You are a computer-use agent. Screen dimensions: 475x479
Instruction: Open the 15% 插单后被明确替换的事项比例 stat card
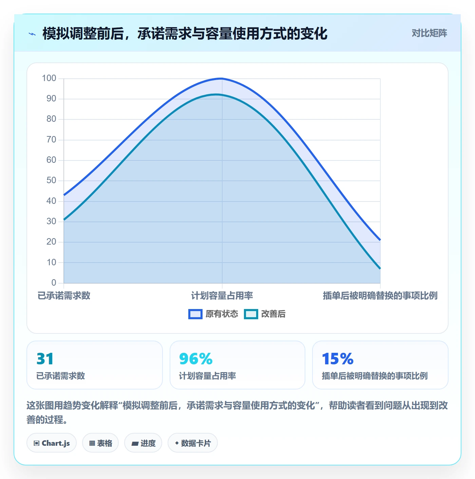(x=380, y=365)
